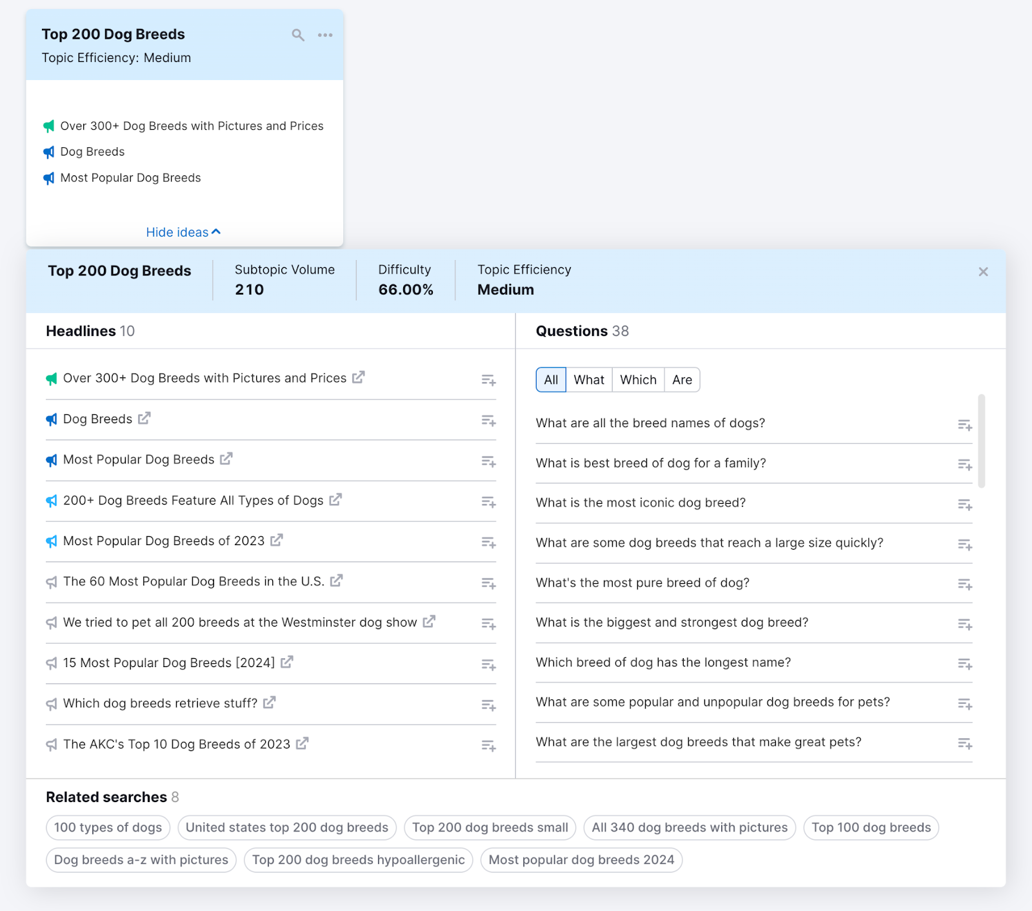Click the questions list scrollbar

click(x=982, y=441)
